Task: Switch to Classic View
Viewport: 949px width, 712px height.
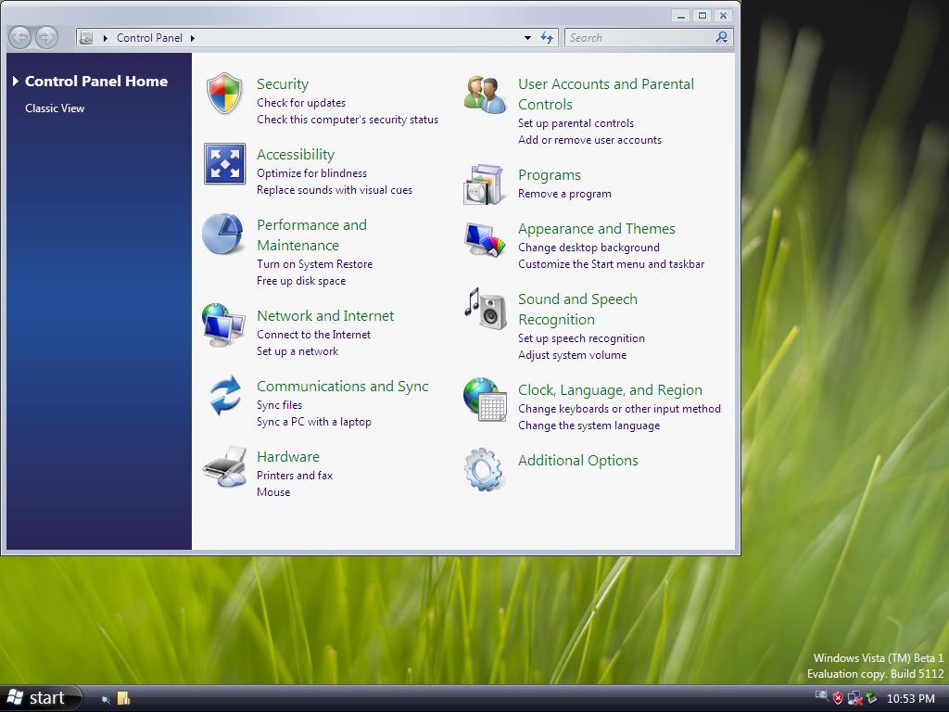Action: click(55, 108)
